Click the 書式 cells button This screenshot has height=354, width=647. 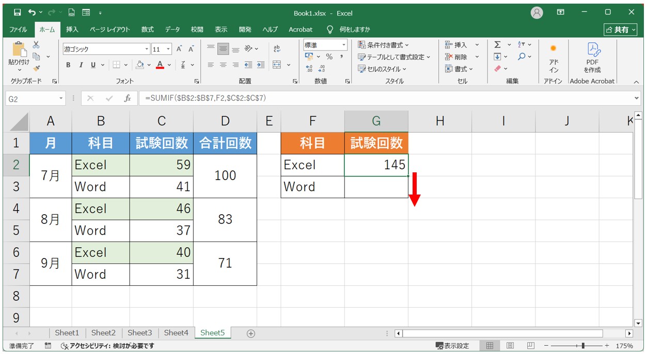[x=459, y=69]
